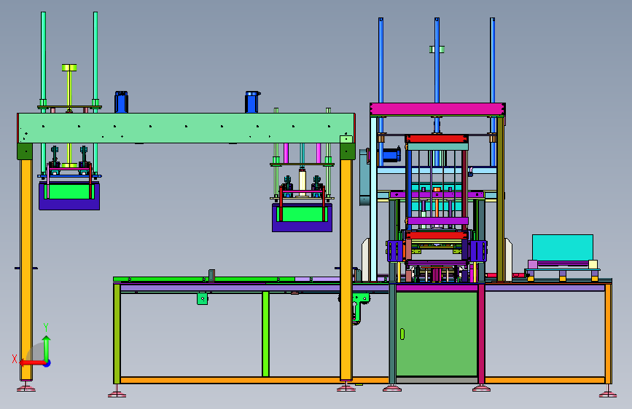Select the teal panel left of press
The image size is (632, 409).
364,177
